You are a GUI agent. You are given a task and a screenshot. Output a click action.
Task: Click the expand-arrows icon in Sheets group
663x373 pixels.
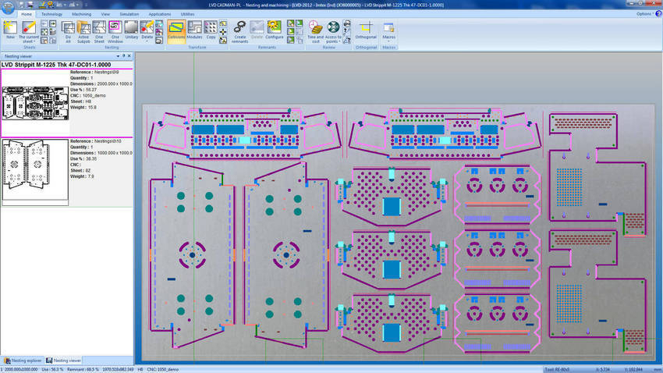(x=44, y=32)
